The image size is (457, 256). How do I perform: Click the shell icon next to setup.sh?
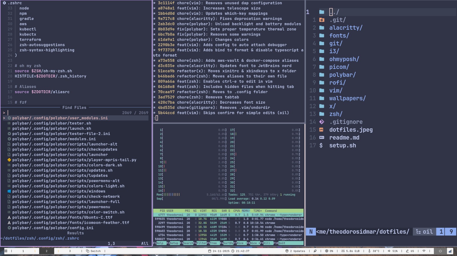click(321, 145)
